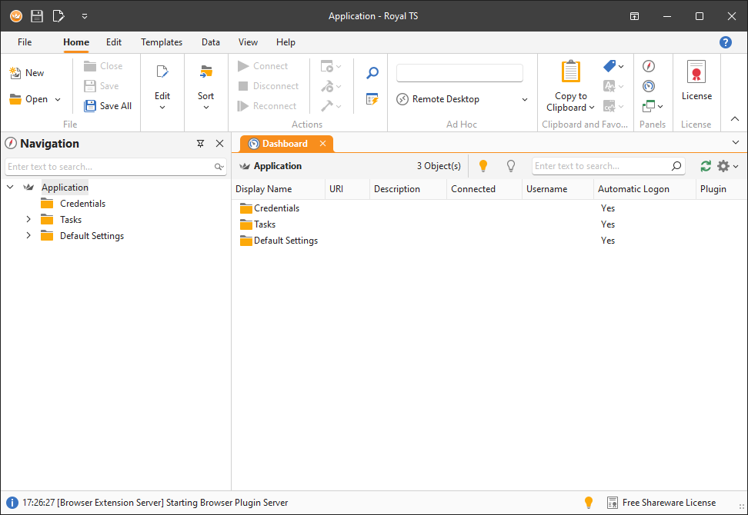Select the blue tag color icon
The width and height of the screenshot is (748, 515).
[x=607, y=66]
